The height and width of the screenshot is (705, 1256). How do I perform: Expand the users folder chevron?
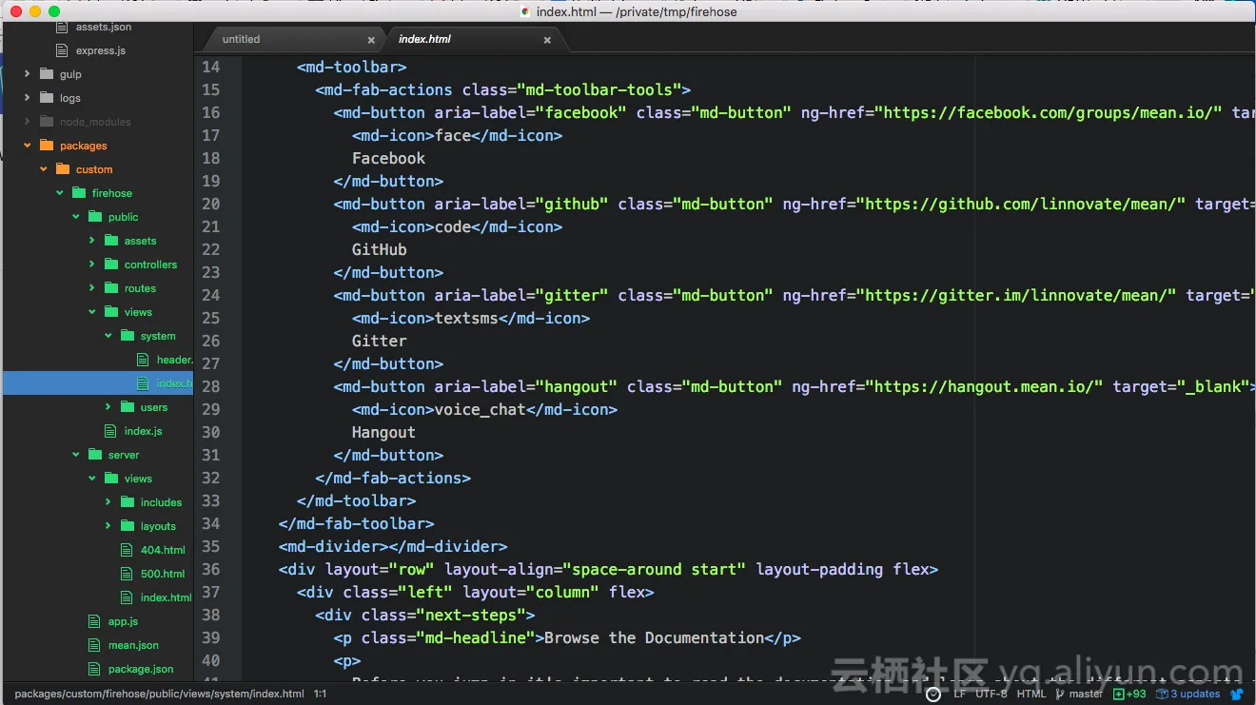coord(108,407)
